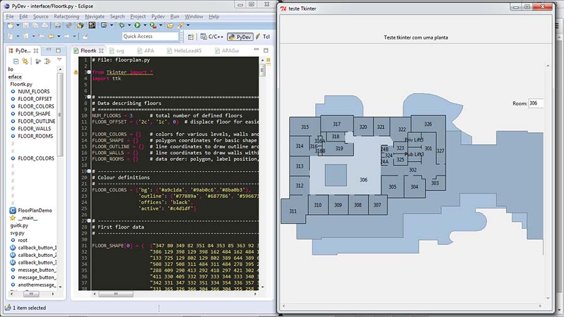The height and width of the screenshot is (317, 564).
Task: Click the gray Python toolbar icon
Action: click(x=69, y=25)
